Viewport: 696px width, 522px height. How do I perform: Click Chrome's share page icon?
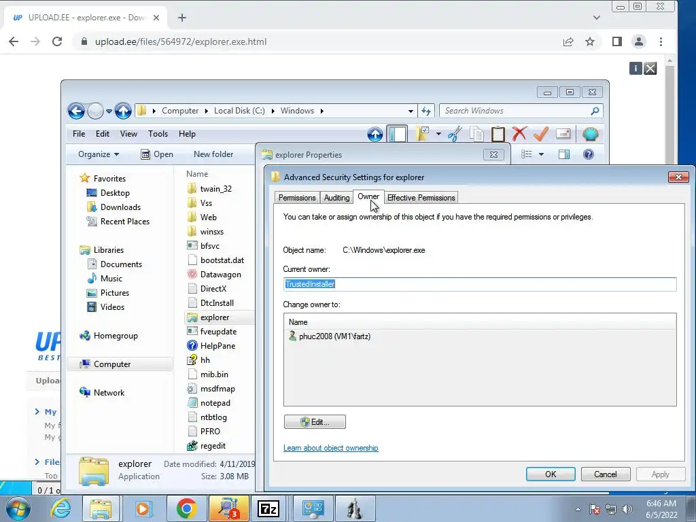[x=568, y=41]
